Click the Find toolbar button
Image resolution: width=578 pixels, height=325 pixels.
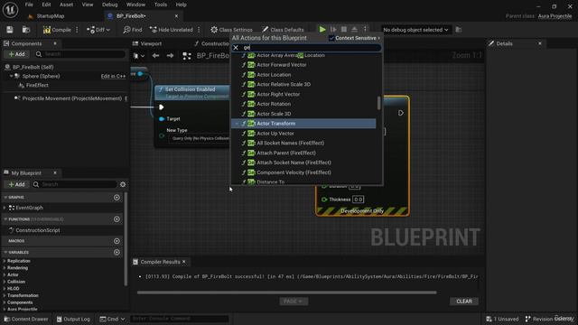click(133, 30)
